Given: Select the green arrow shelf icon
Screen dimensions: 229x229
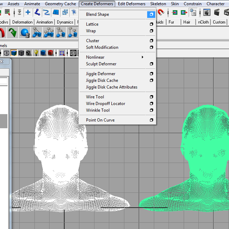Looking at the screenshot, I should click(x=13, y=33).
